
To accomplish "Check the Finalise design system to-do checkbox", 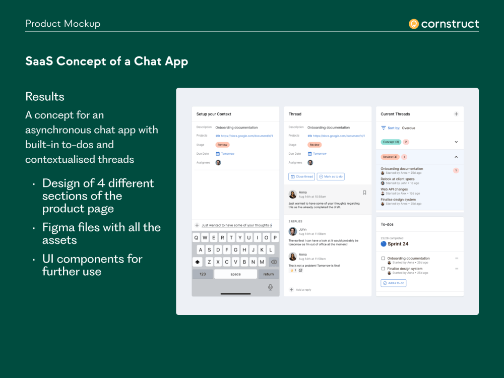I will click(x=383, y=269).
